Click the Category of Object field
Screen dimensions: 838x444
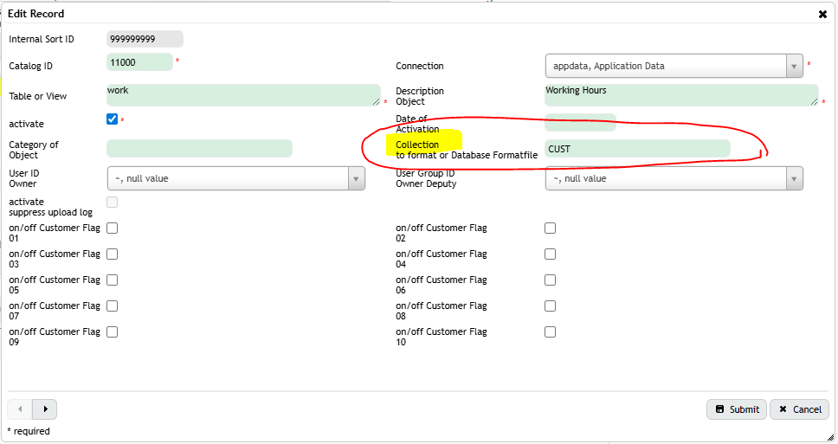[199, 149]
